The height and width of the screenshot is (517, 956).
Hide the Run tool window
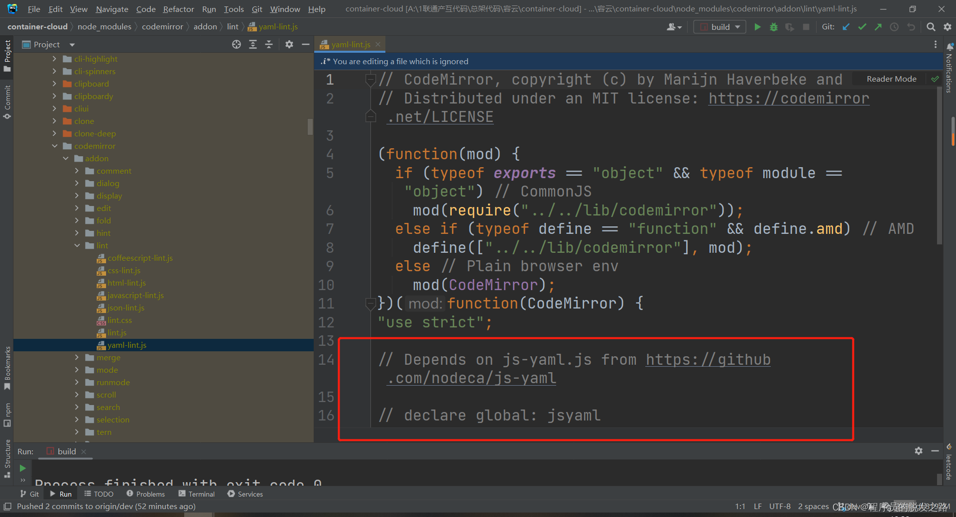click(x=935, y=451)
